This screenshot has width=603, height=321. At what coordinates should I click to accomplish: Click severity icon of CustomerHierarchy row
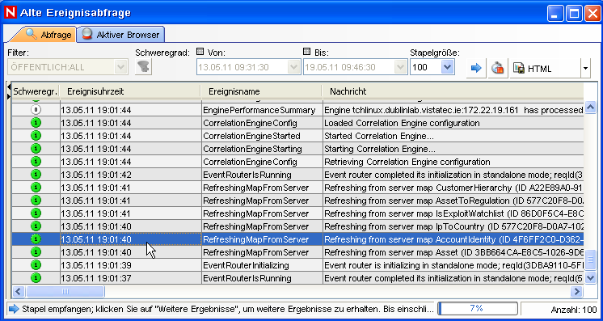(36, 188)
